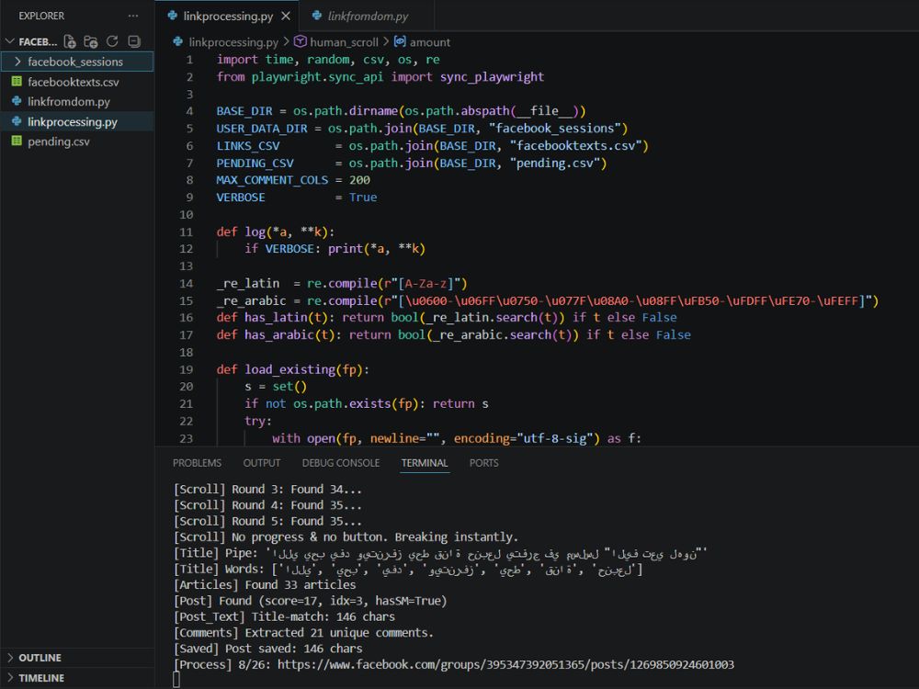
Task: Click the Python file icon in breadcrumb
Action: click(178, 41)
